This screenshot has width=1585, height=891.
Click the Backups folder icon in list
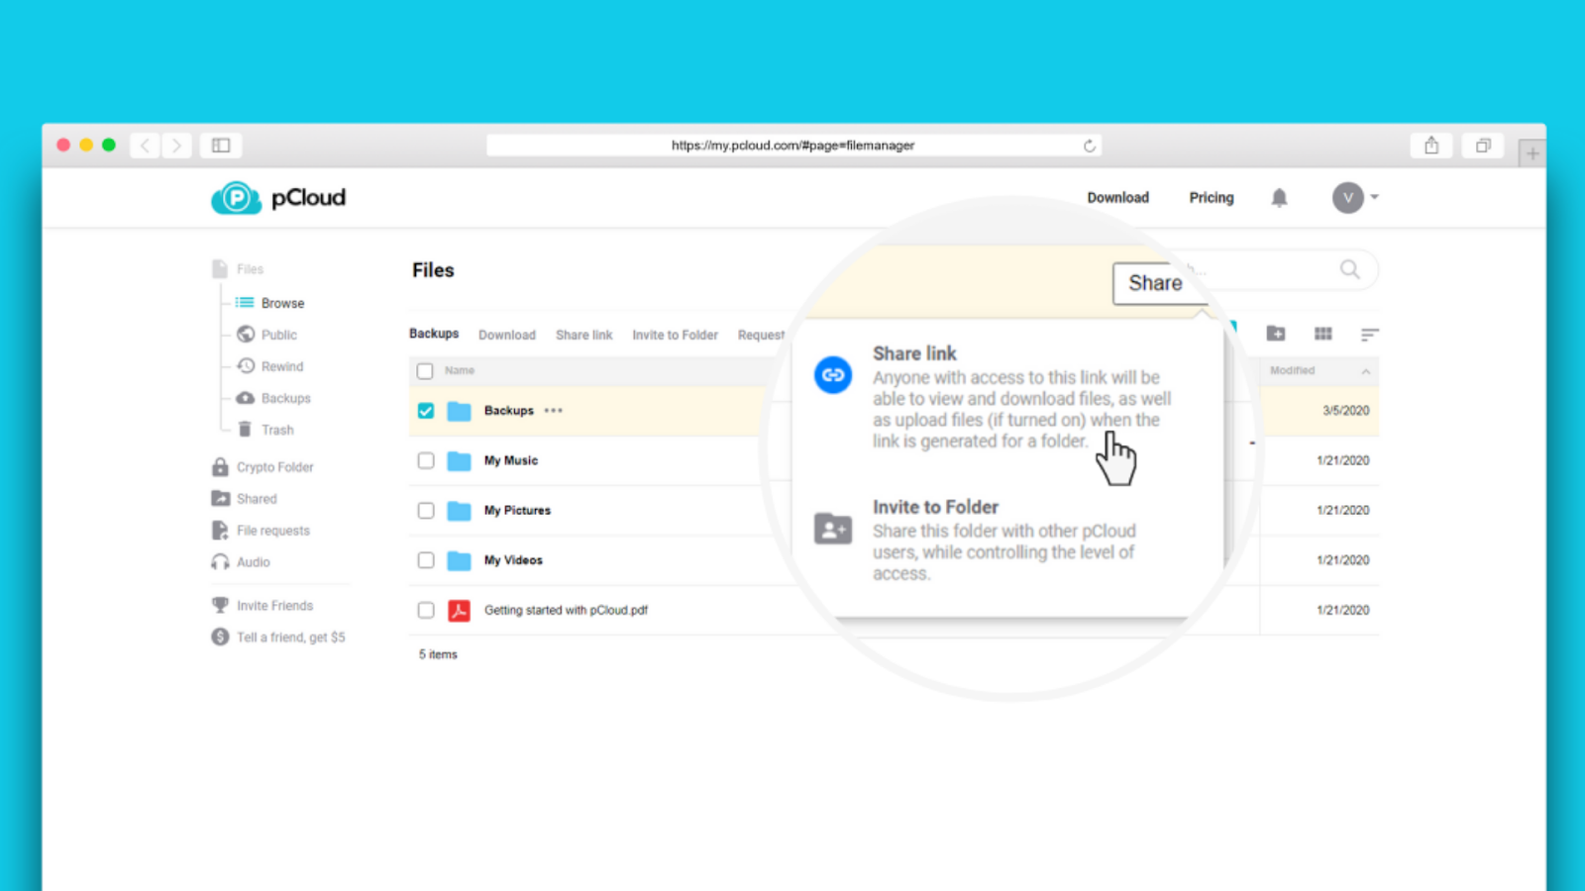coord(459,411)
